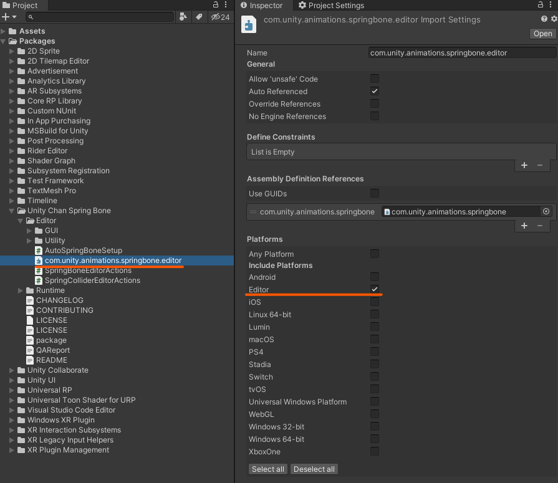Collapse the Editor folder
This screenshot has width=558, height=483.
pyautogui.click(x=21, y=221)
